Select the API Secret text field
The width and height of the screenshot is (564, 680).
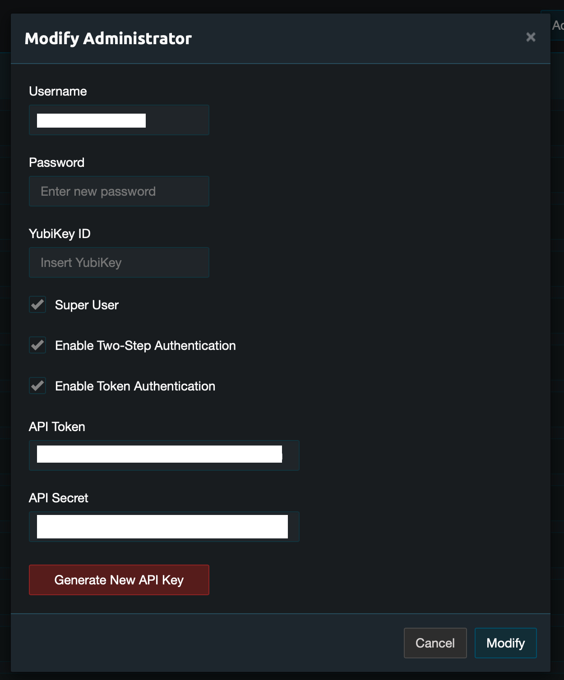pyautogui.click(x=164, y=527)
